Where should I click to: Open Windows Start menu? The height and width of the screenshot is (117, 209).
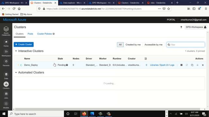(x=4, y=114)
